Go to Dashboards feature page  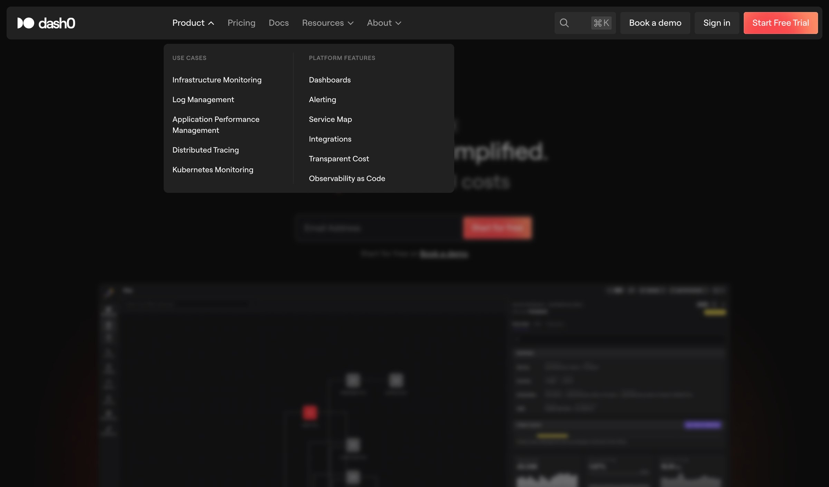coord(330,80)
